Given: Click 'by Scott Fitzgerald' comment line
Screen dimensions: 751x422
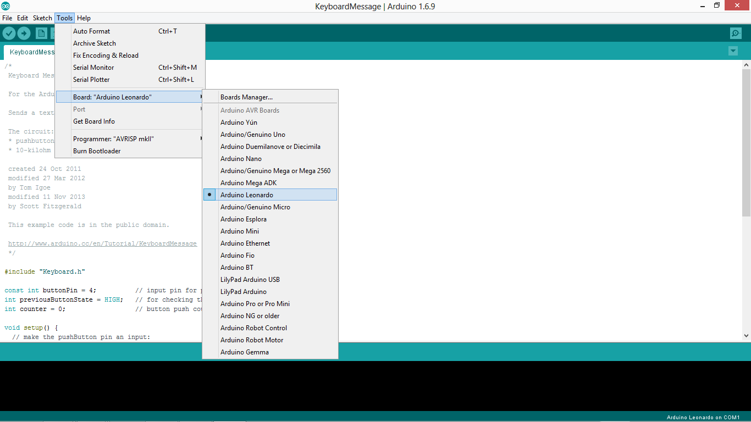Looking at the screenshot, I should point(45,206).
